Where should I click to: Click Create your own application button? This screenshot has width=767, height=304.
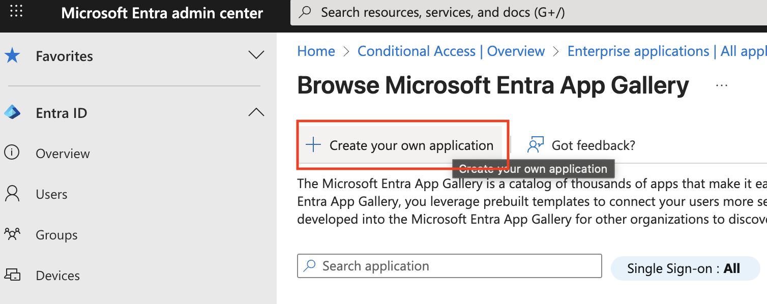400,145
